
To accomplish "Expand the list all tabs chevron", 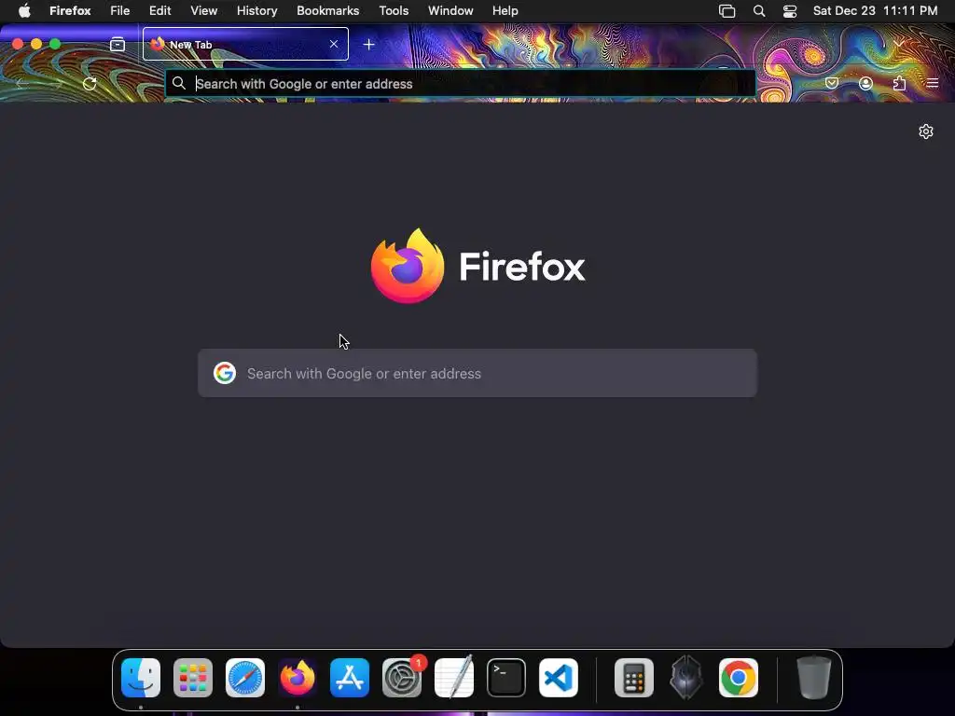I will [899, 44].
